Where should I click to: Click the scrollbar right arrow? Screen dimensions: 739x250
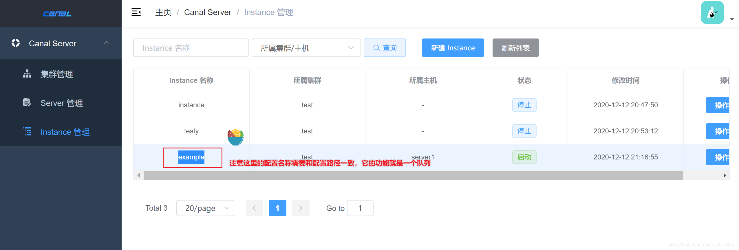[725, 175]
